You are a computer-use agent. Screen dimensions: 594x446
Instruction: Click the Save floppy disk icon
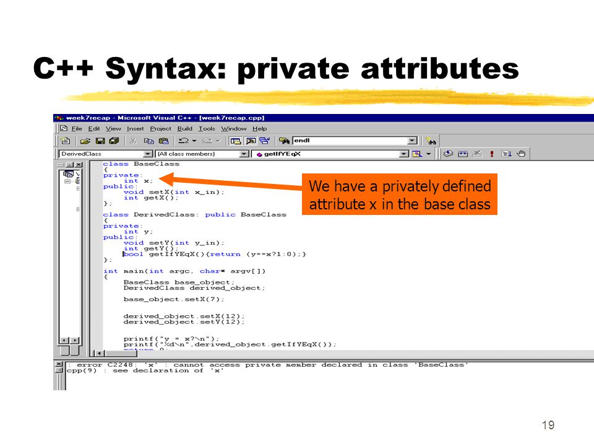pyautogui.click(x=100, y=141)
